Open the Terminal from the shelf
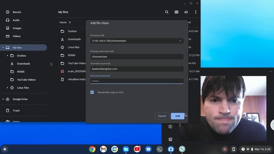Image resolution: width=274 pixels, height=154 pixels. [159, 149]
